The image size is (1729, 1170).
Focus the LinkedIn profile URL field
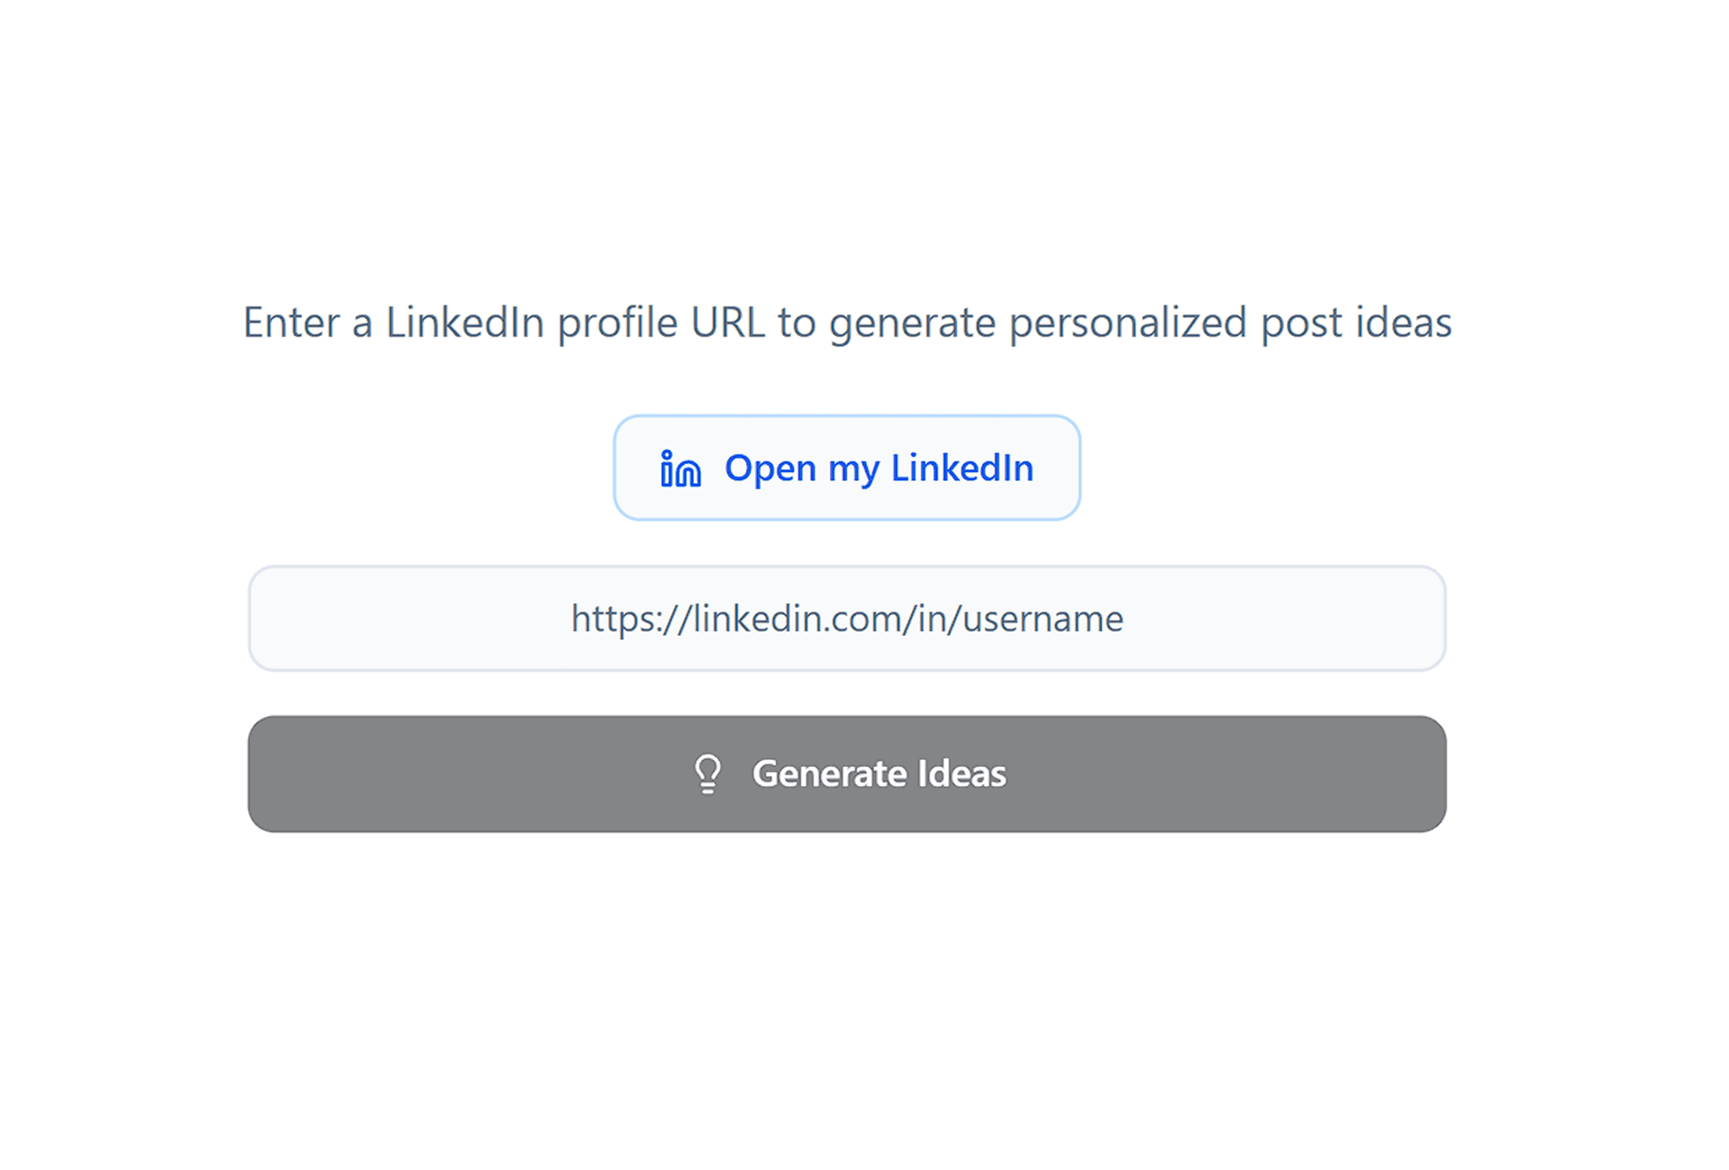(846, 619)
